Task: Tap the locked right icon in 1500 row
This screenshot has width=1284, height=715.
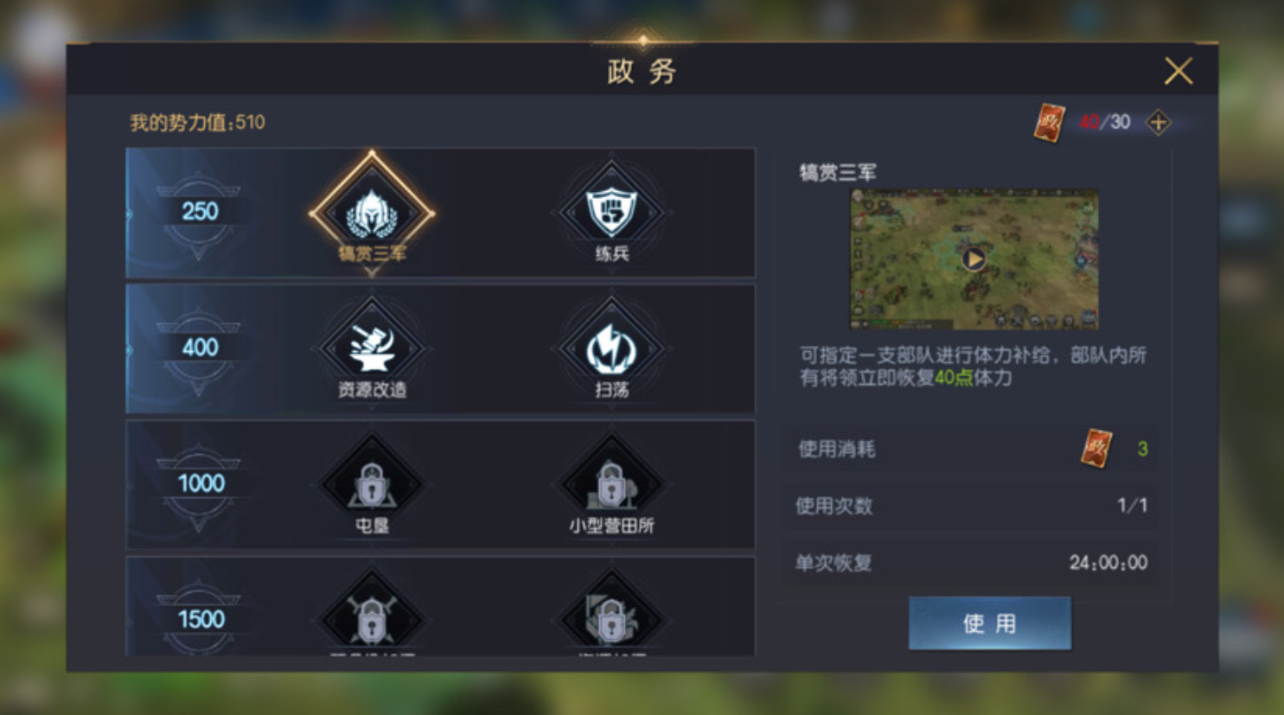Action: (611, 616)
